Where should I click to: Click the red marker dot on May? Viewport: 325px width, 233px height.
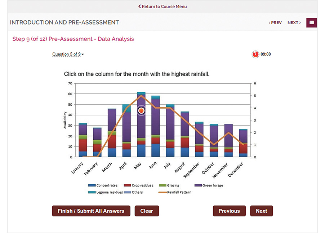click(x=141, y=111)
